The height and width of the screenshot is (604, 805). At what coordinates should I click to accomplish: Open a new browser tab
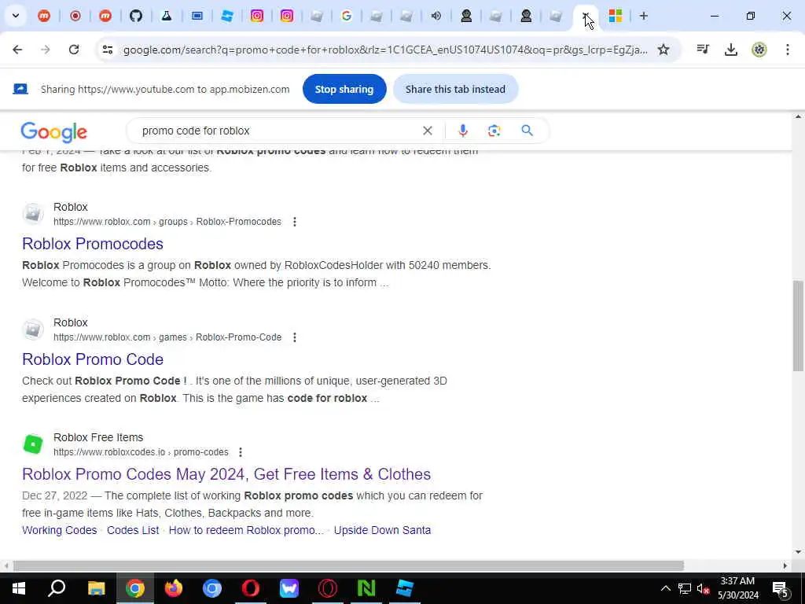tap(643, 16)
